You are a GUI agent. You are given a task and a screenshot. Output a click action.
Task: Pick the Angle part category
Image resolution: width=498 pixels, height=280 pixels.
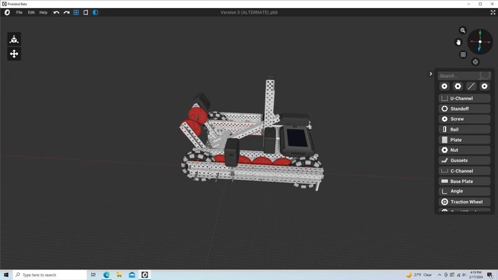[x=464, y=191]
